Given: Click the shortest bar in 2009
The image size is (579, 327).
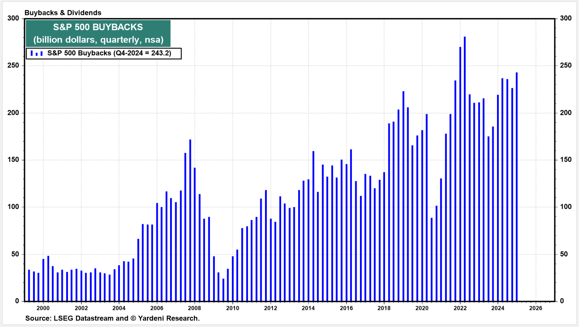Looking at the screenshot, I should click(223, 290).
